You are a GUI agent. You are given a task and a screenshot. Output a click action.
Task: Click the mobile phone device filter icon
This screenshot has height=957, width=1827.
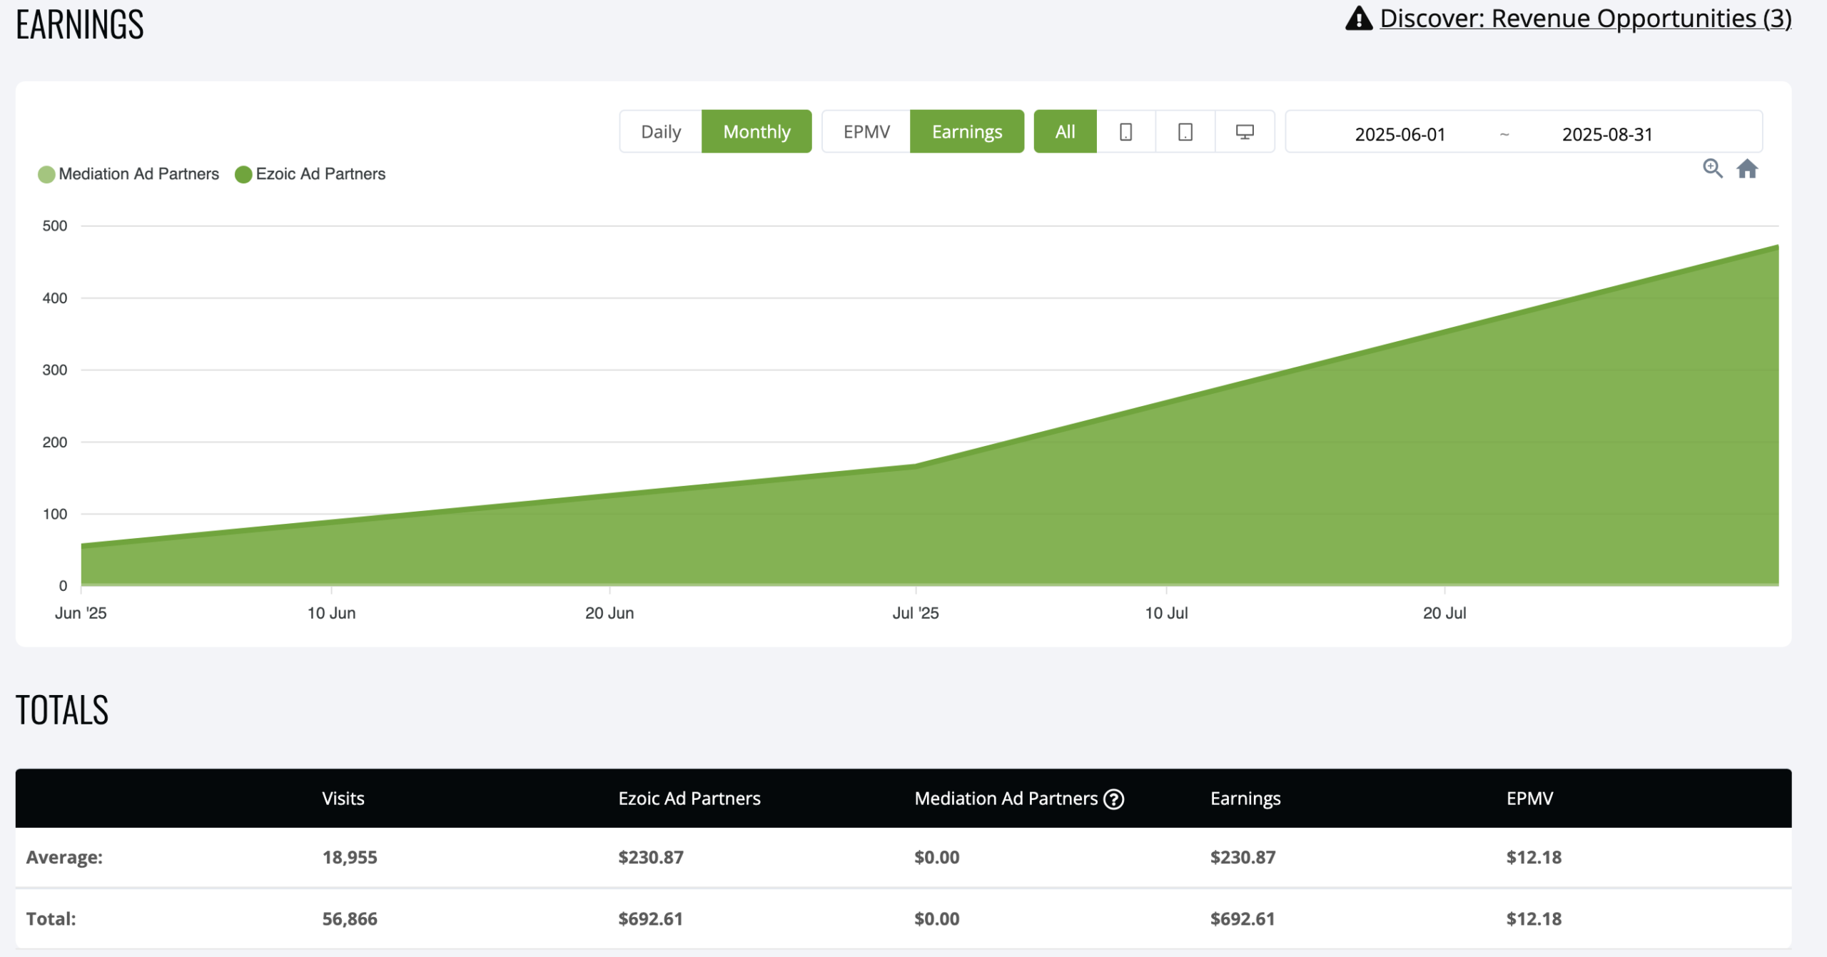1125,132
